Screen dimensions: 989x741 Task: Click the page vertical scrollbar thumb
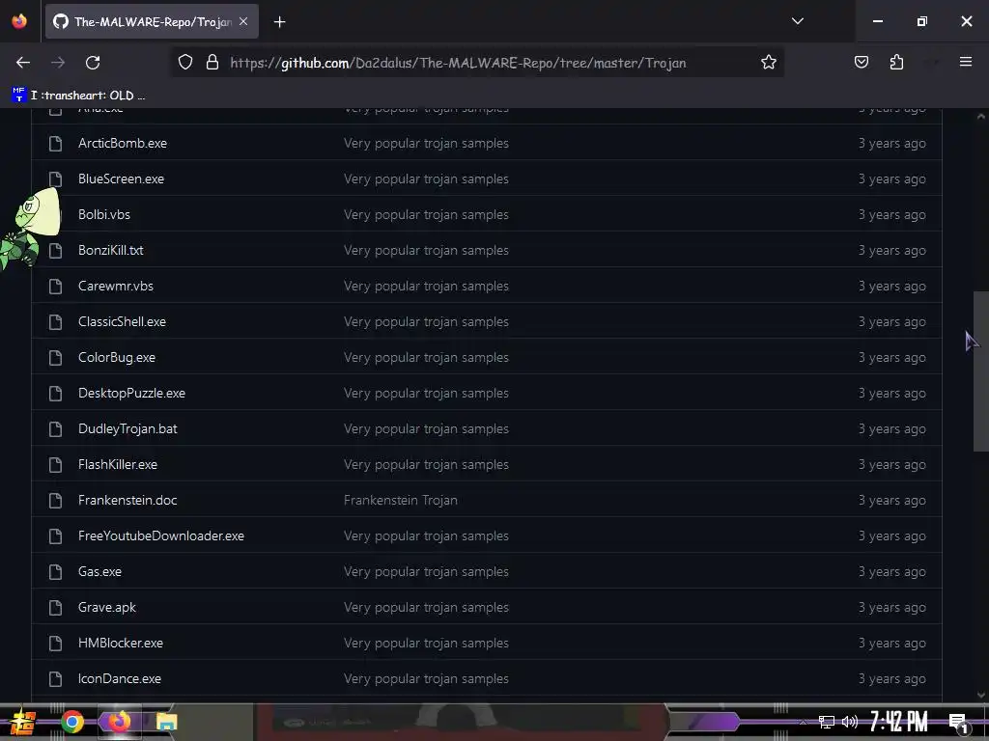point(981,371)
